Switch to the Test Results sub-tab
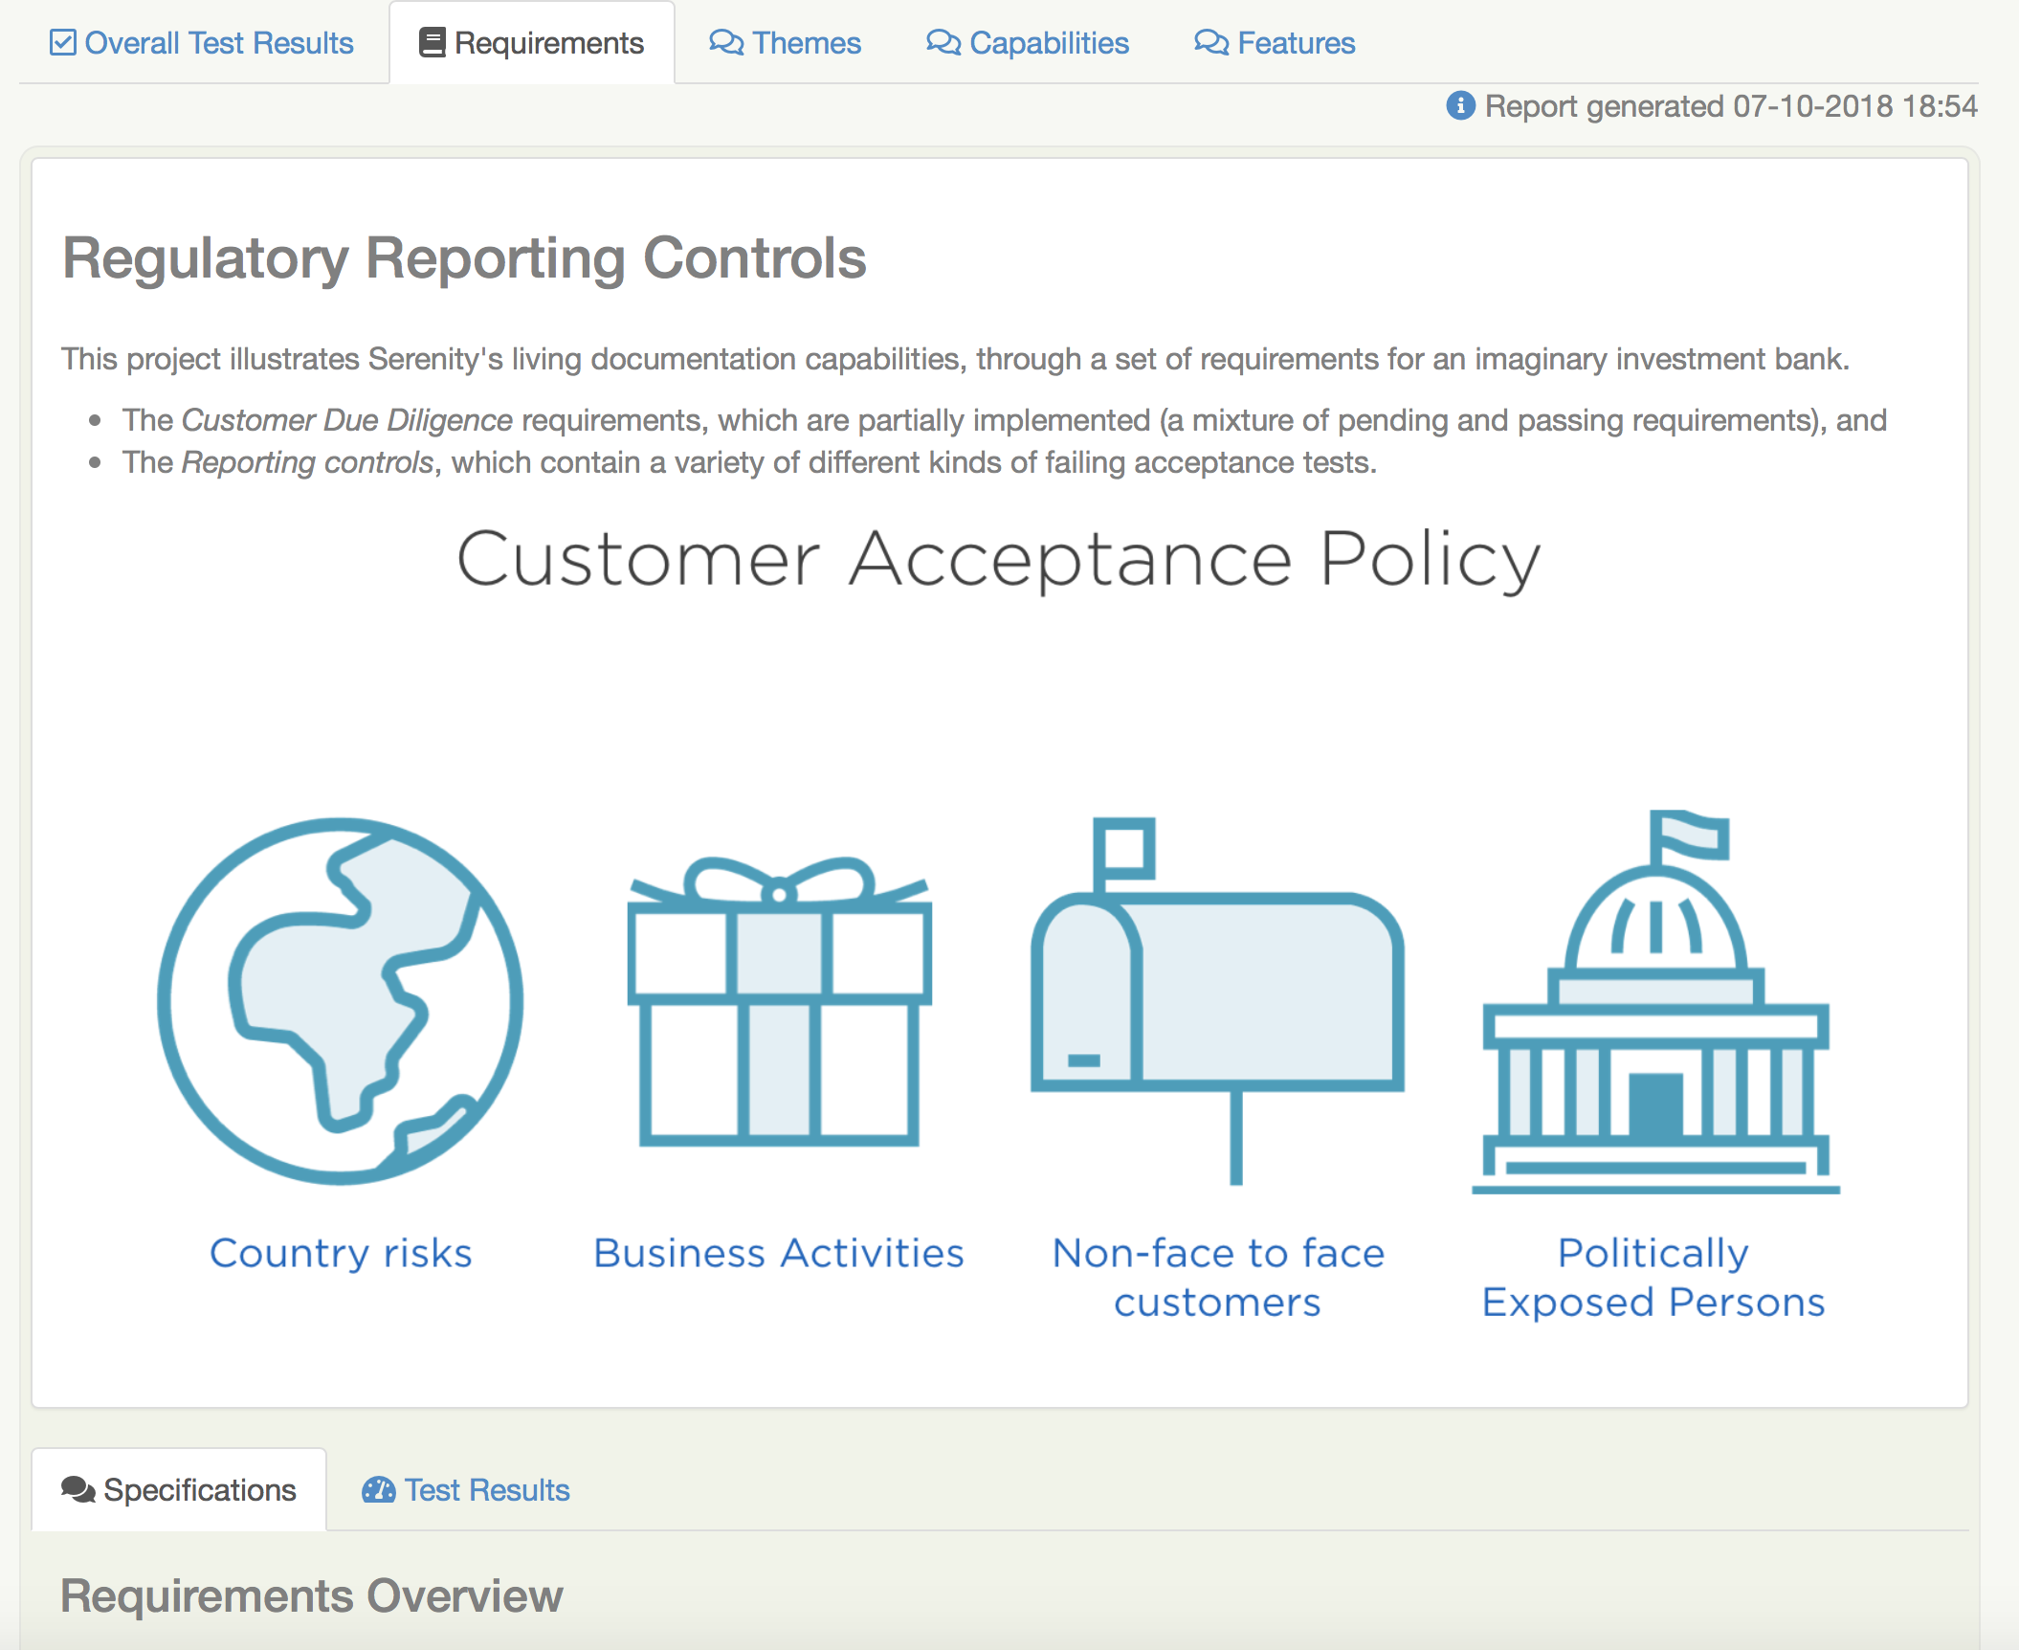 pos(486,1490)
